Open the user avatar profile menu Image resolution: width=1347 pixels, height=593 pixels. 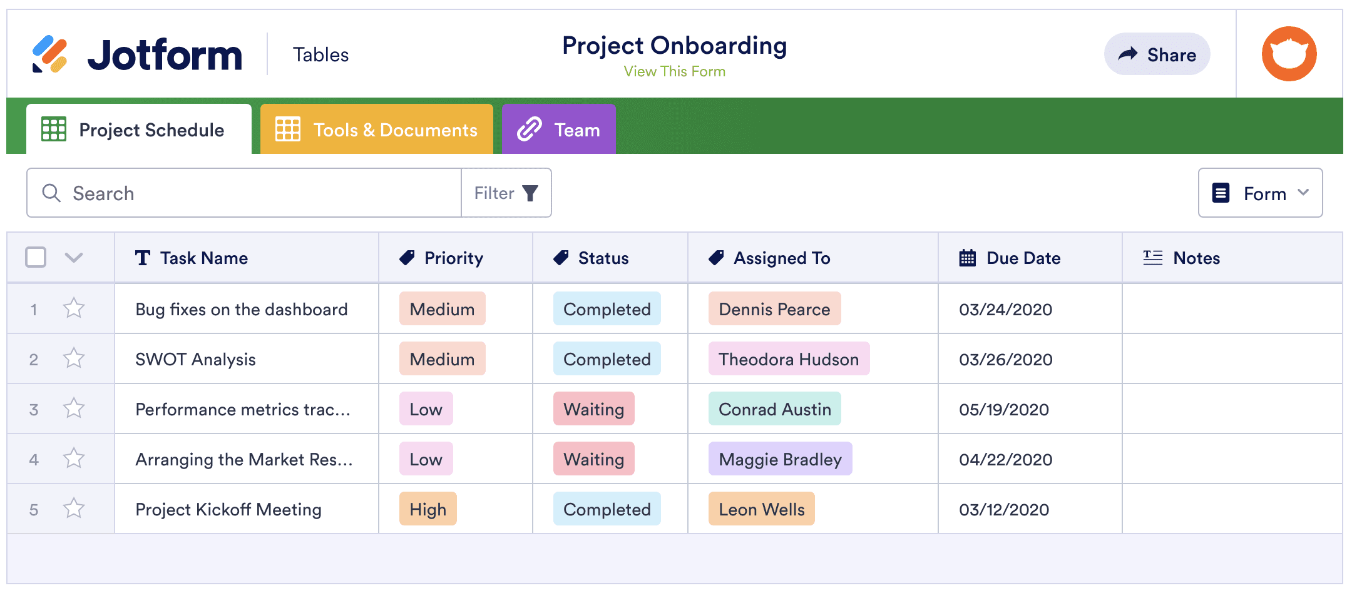(1288, 54)
